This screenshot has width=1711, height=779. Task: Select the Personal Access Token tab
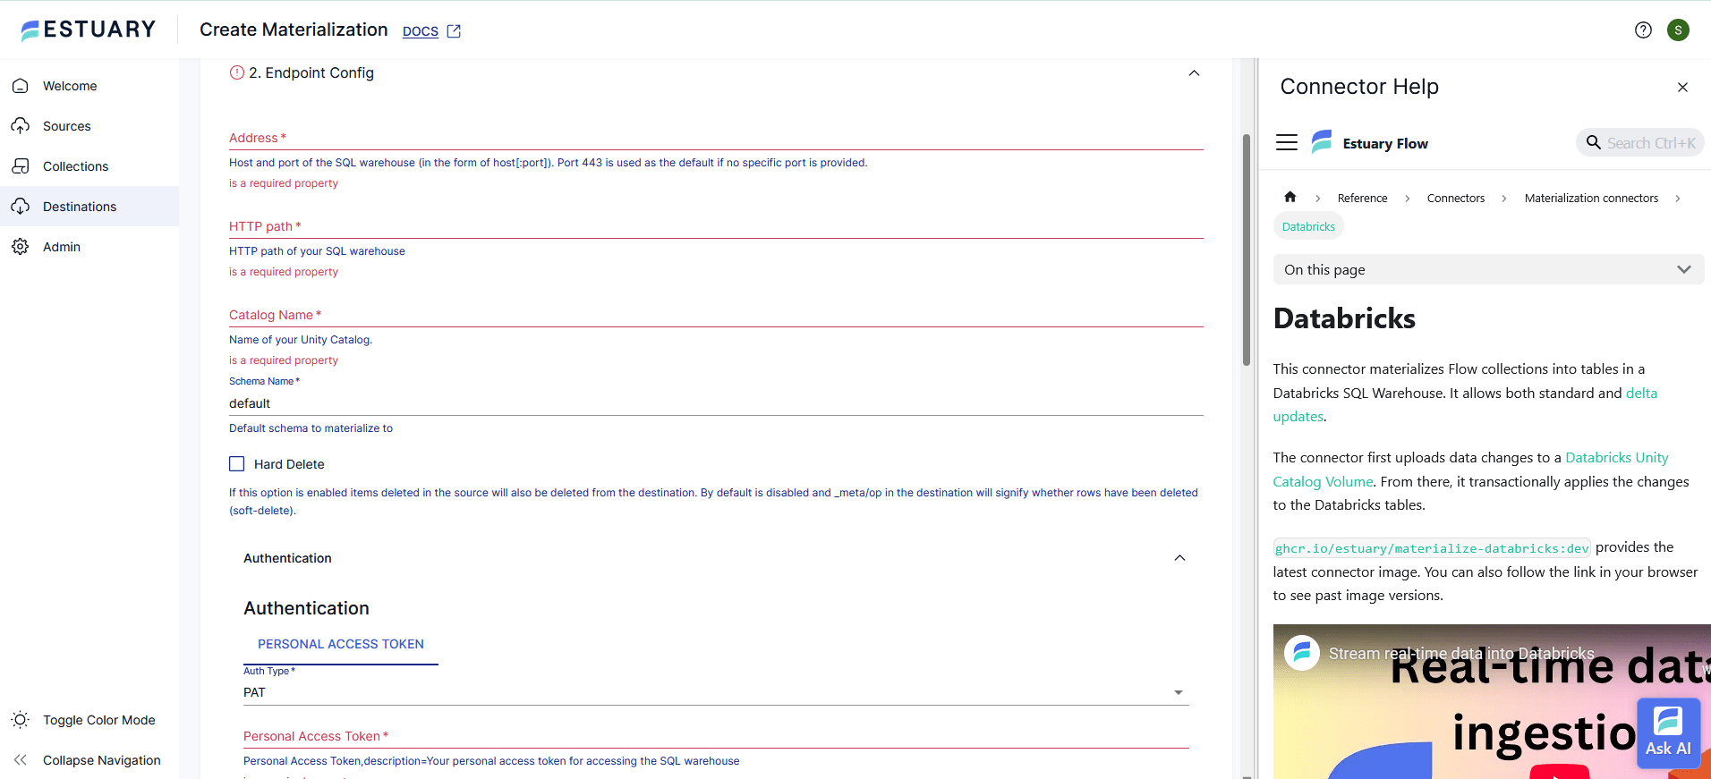pos(341,644)
